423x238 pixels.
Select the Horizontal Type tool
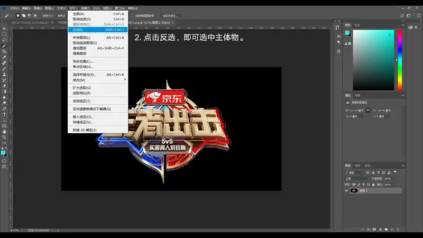4,114
